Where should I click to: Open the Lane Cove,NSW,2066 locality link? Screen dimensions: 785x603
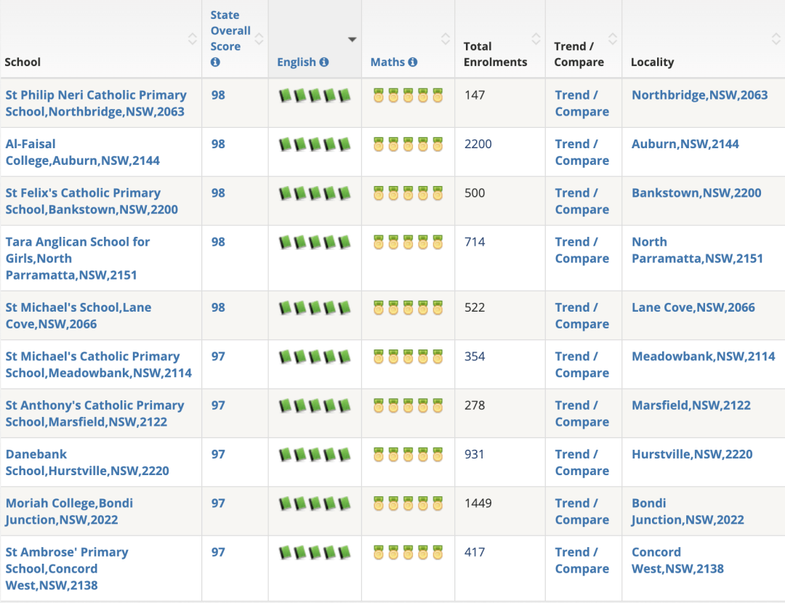click(x=693, y=308)
